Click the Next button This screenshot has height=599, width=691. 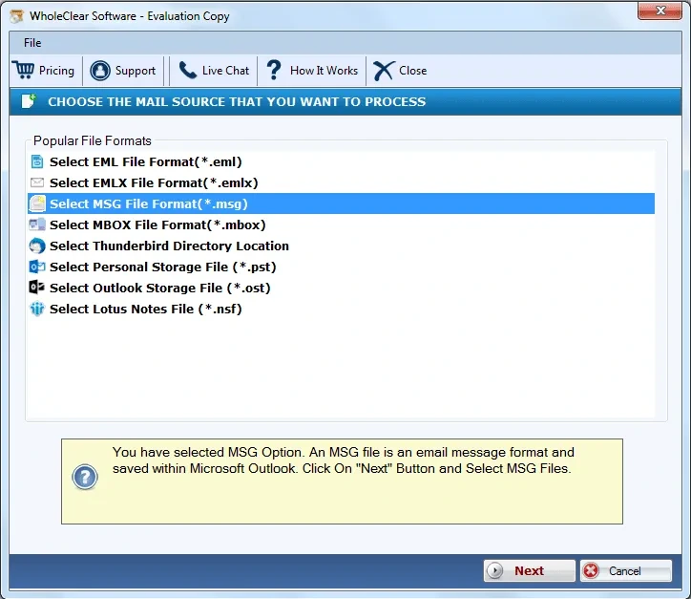pos(530,570)
